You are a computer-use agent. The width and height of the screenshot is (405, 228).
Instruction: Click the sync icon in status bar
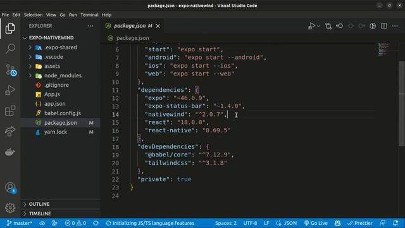coord(96,223)
